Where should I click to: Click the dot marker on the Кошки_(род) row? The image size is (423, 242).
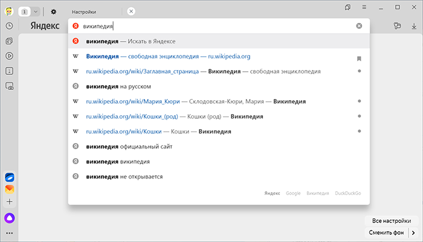point(360,116)
